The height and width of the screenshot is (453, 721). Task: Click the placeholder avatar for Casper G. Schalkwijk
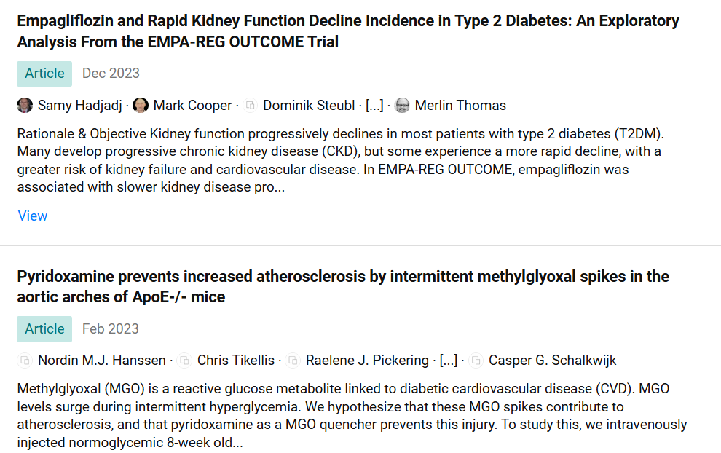pos(476,360)
